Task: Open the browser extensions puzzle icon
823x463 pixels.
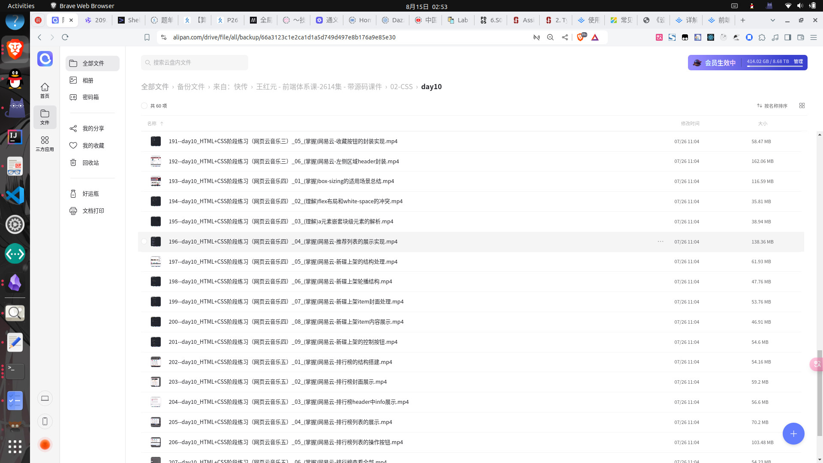Action: tap(762, 37)
